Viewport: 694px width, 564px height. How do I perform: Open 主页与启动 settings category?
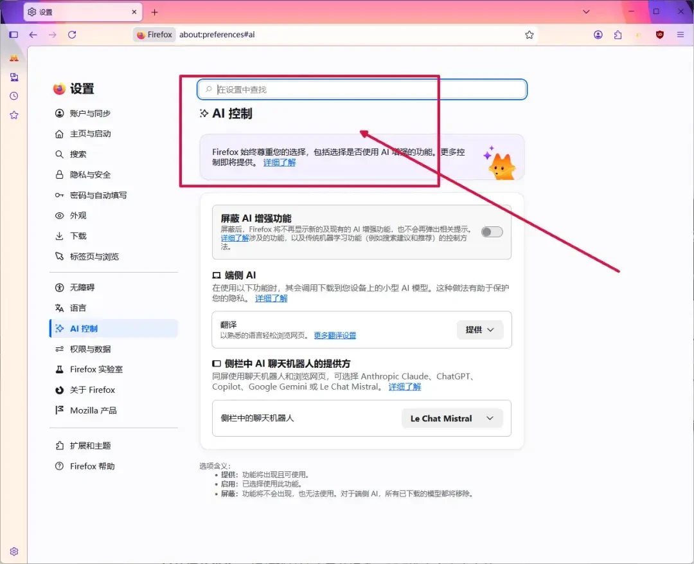point(114,134)
